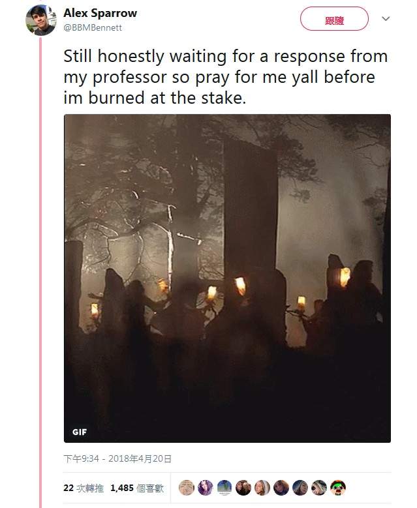The image size is (417, 508).
Task: Open the third liker's blue sky avatar
Action: 224,488
